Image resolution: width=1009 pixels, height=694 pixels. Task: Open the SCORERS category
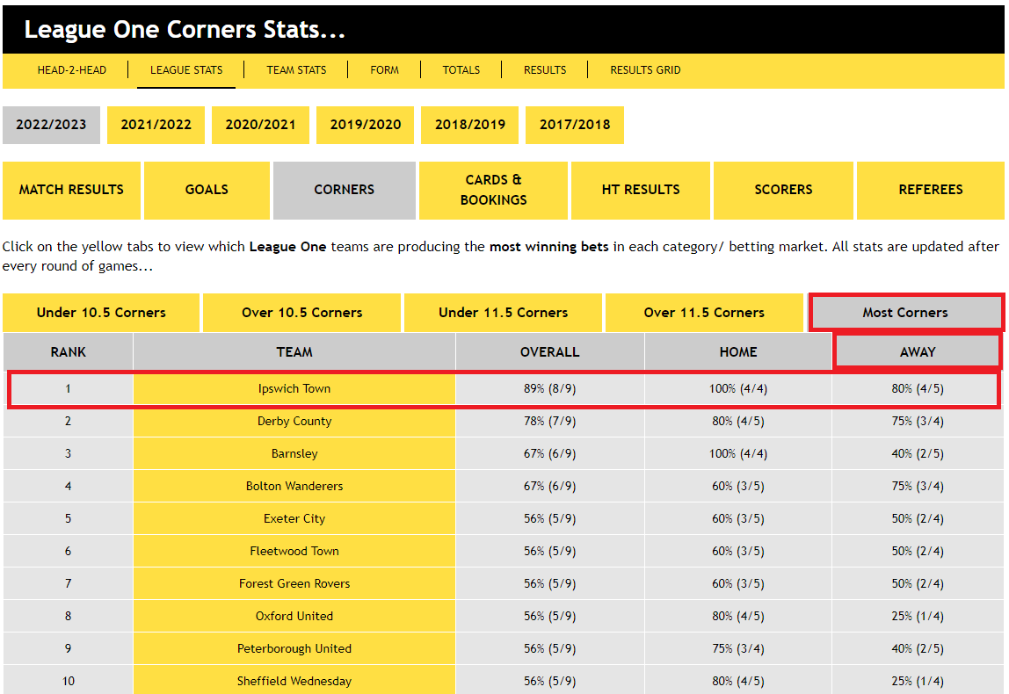[783, 191]
